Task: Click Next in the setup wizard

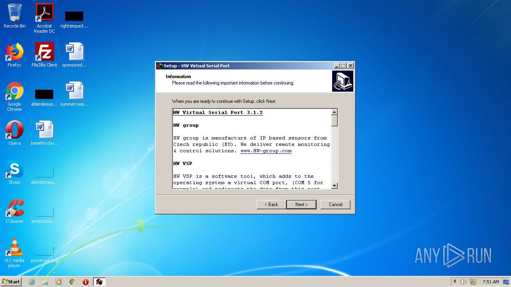Action: pos(301,204)
